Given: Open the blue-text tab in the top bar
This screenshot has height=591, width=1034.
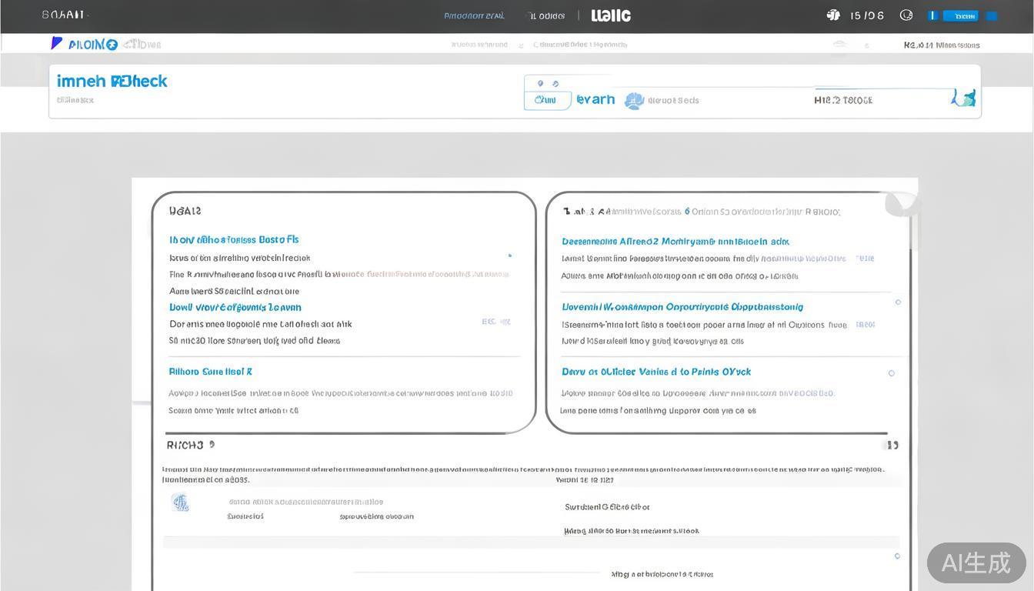Looking at the screenshot, I should (474, 16).
